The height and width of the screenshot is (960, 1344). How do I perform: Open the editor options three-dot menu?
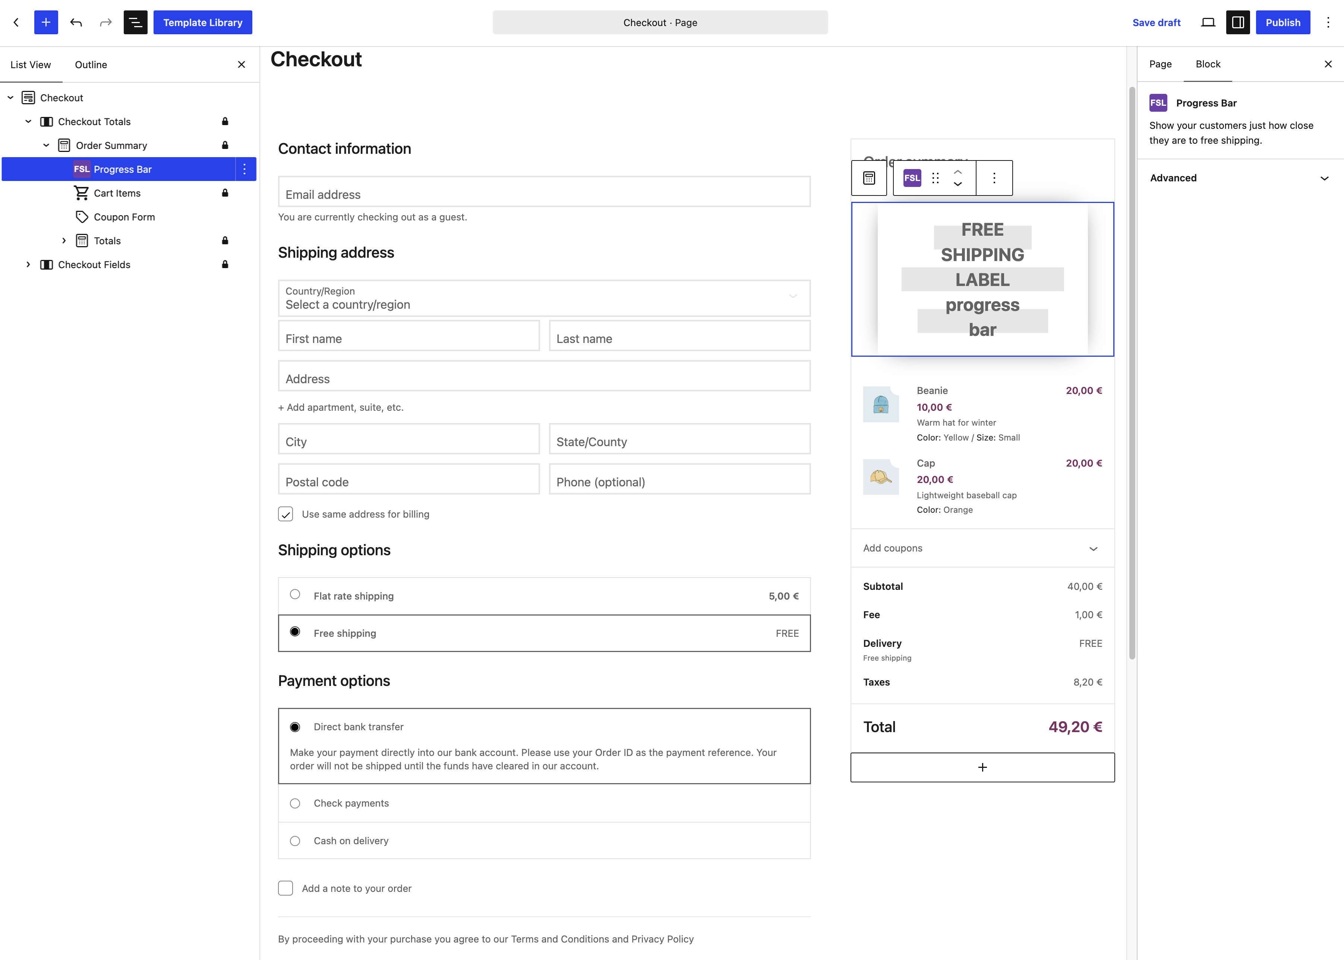[1328, 22]
